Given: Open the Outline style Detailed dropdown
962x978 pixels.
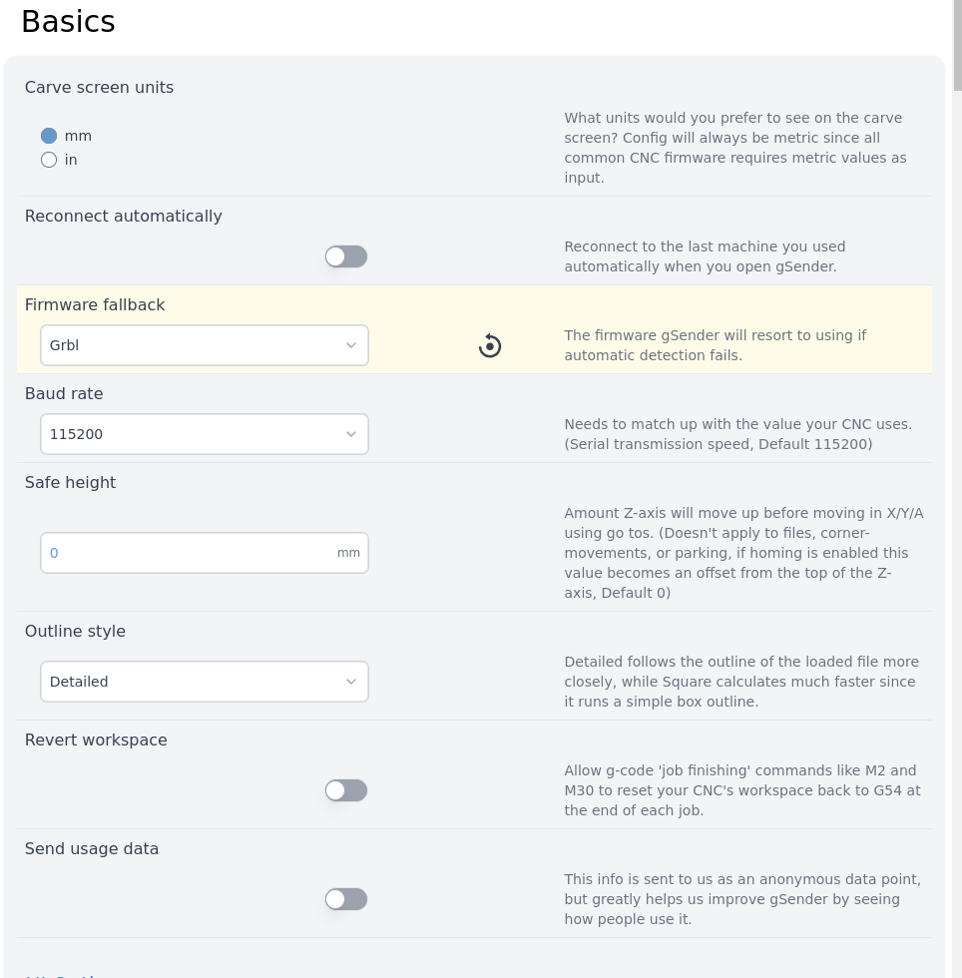Looking at the screenshot, I should [x=205, y=682].
